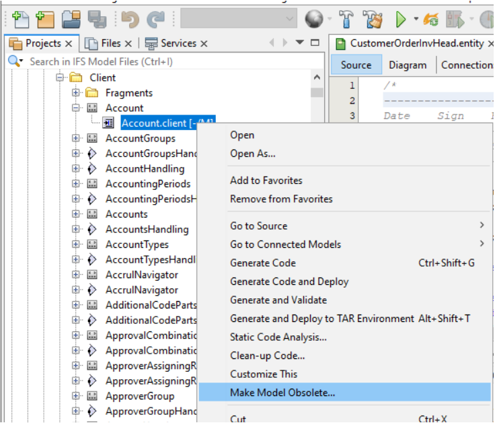
Task: Click the search magnifier icon
Action: (x=15, y=61)
